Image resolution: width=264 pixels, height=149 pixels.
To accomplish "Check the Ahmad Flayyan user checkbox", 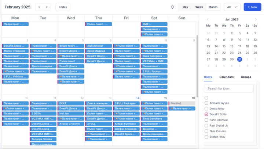I will click(x=206, y=103).
